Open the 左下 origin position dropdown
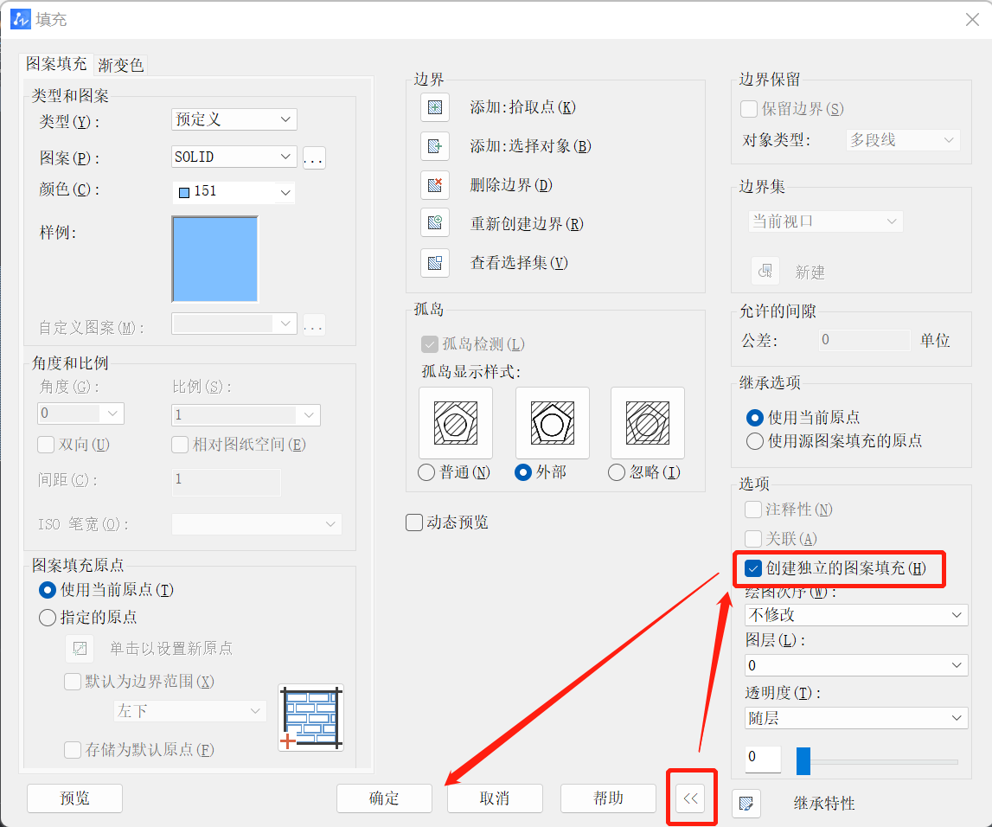 189,711
